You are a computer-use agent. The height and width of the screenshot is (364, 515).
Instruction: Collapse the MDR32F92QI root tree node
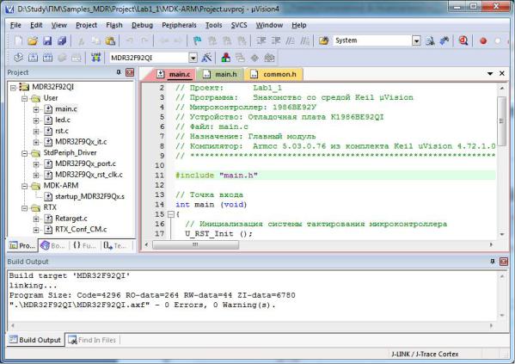click(x=13, y=88)
